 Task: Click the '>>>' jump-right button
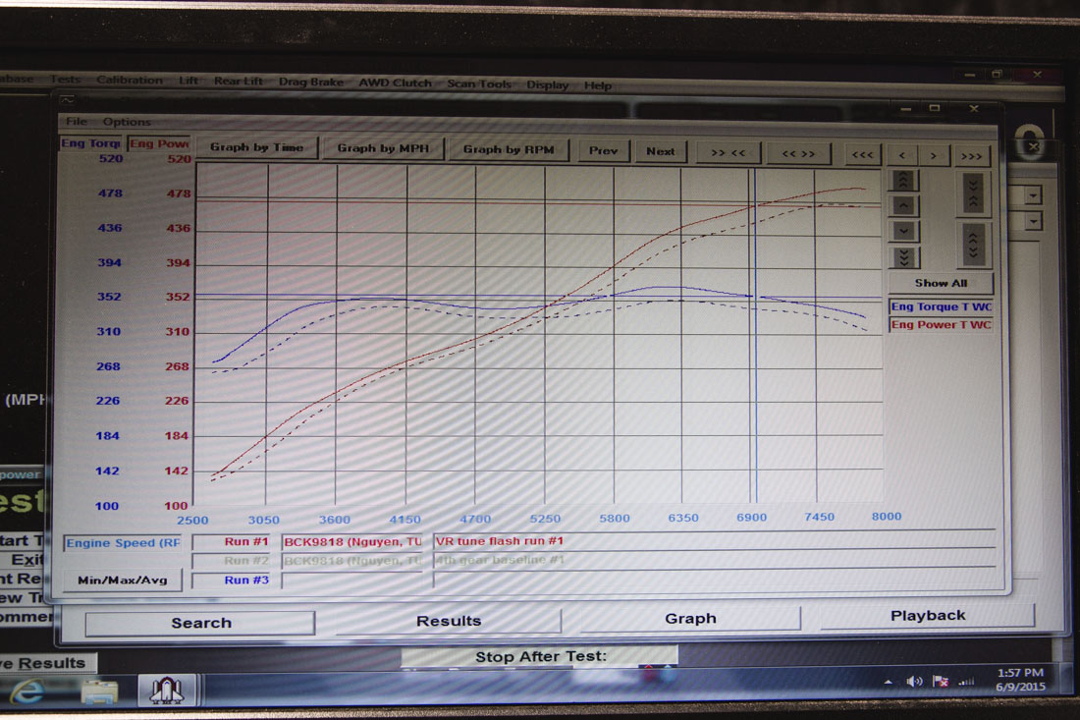click(x=971, y=155)
